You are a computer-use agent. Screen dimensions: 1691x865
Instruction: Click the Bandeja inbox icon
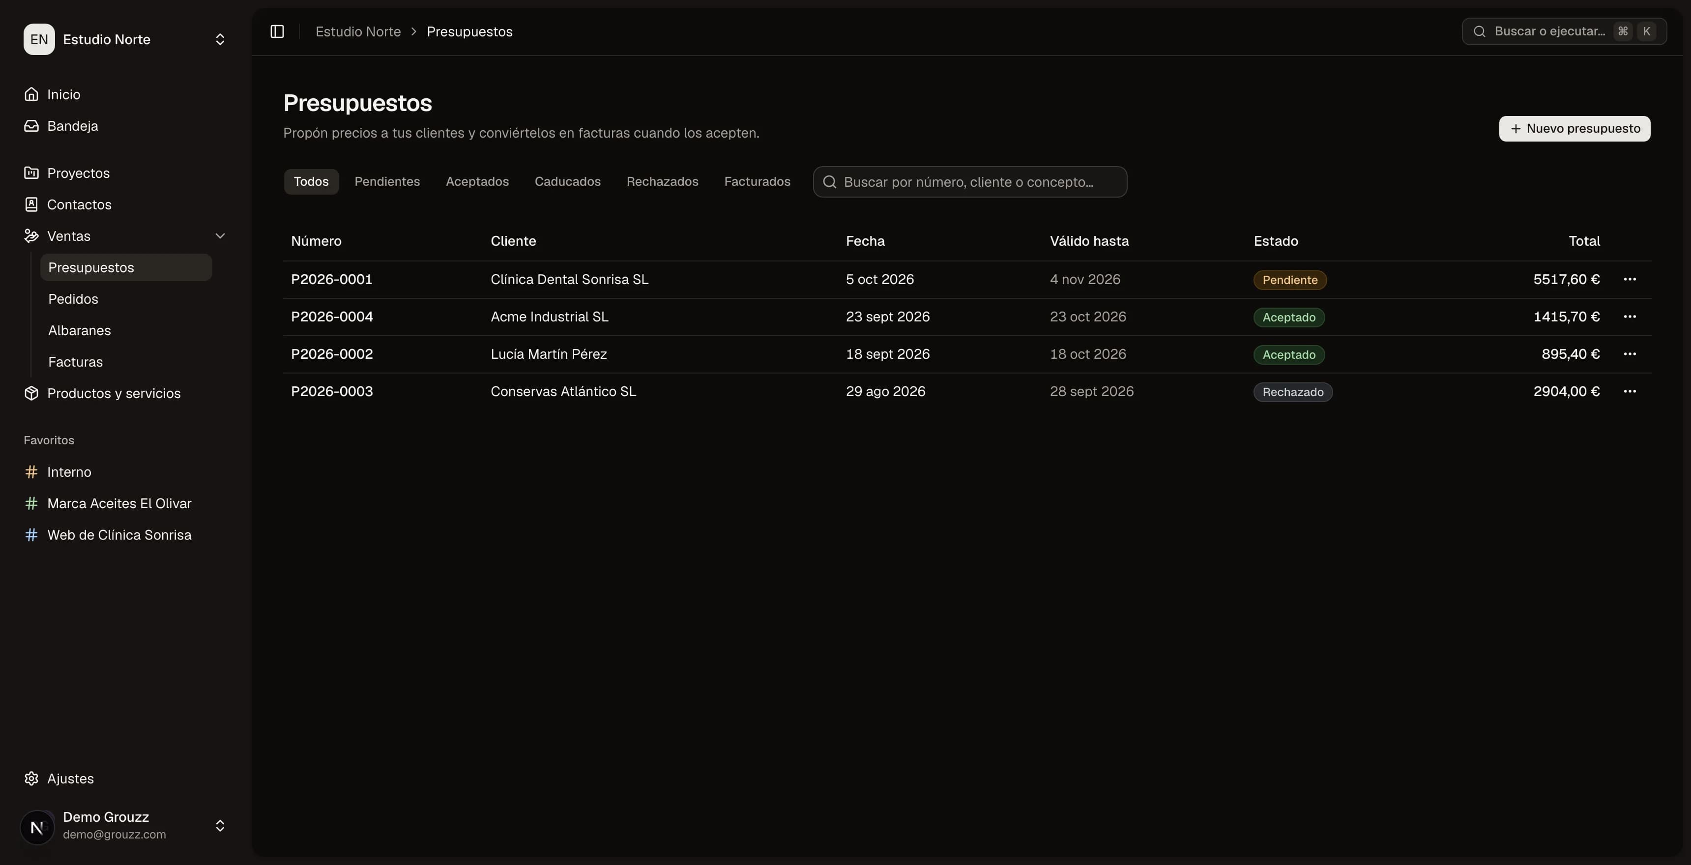31,126
